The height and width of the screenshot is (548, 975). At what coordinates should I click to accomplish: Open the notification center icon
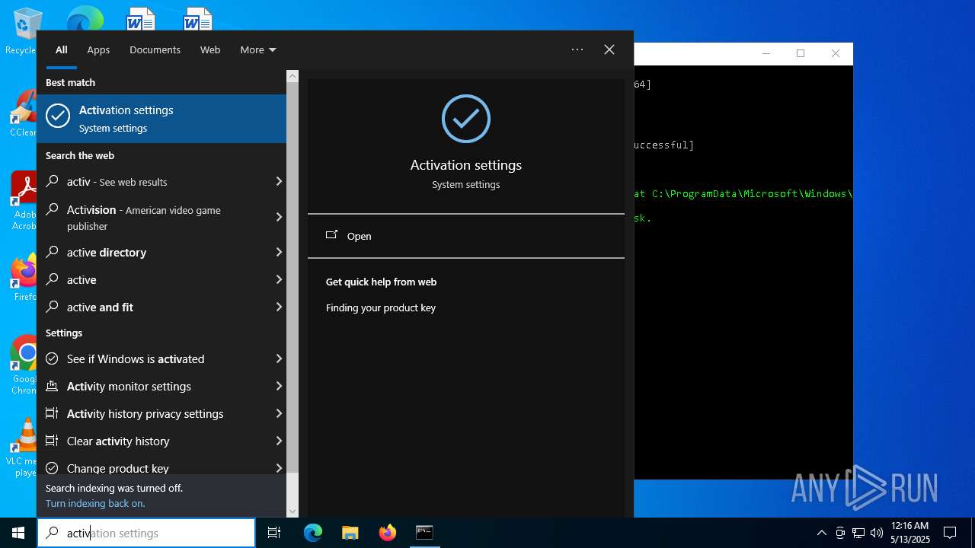tap(950, 533)
